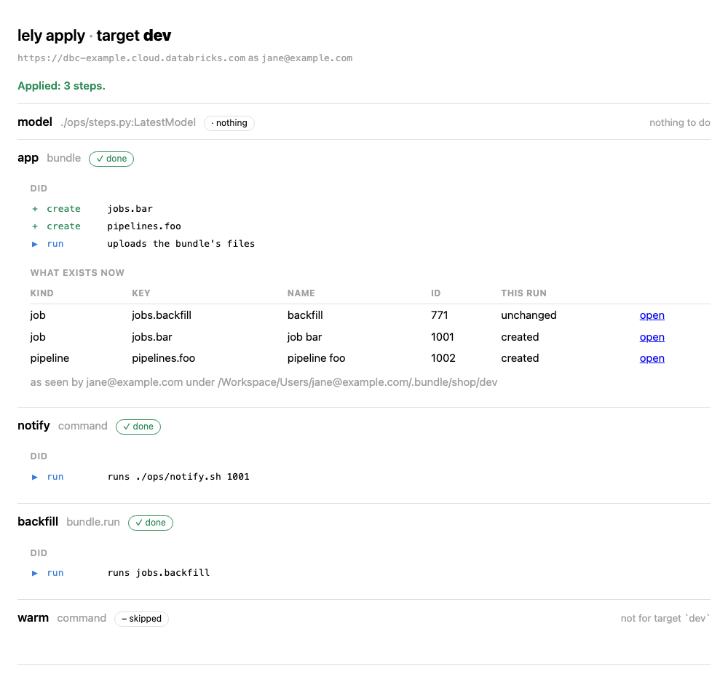Click the nothing badge on model step

tap(229, 123)
